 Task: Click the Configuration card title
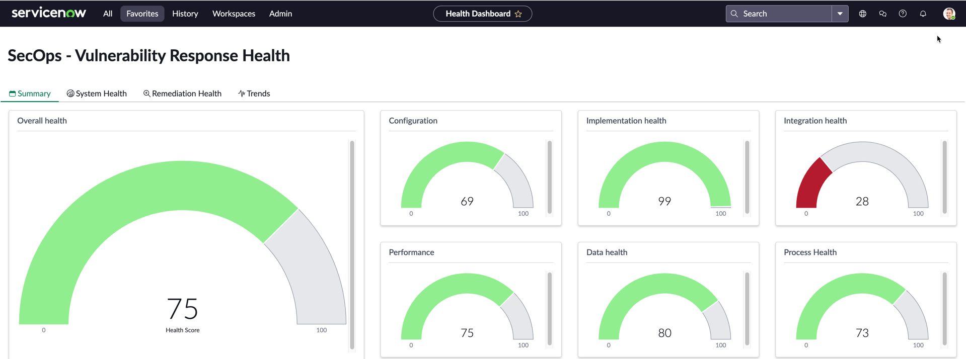coord(413,121)
